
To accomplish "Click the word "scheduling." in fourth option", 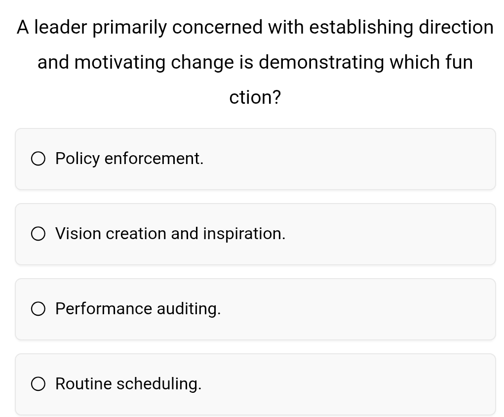I will pyautogui.click(x=159, y=384).
